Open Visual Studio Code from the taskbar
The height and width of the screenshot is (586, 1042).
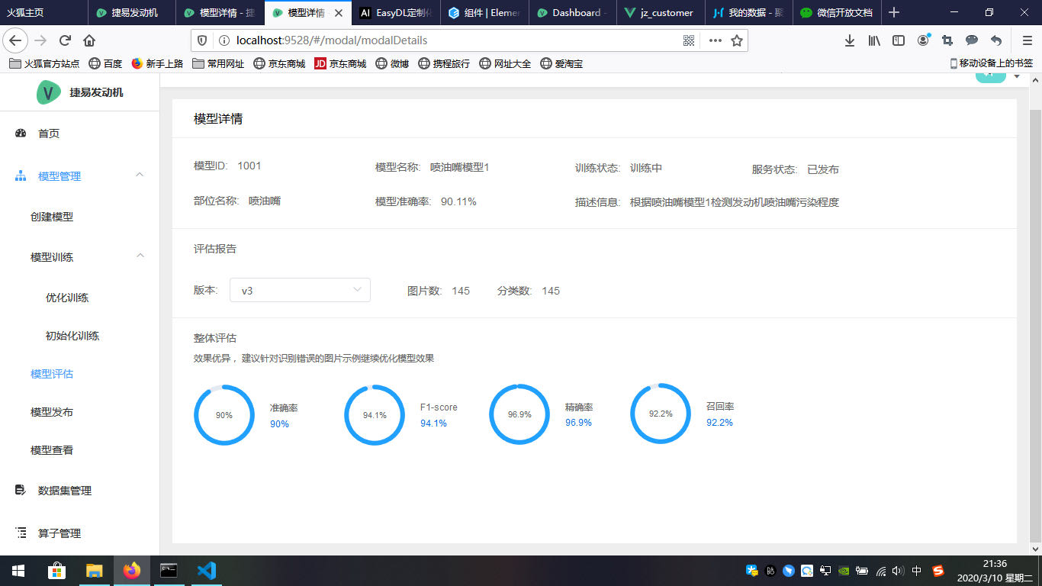click(206, 570)
